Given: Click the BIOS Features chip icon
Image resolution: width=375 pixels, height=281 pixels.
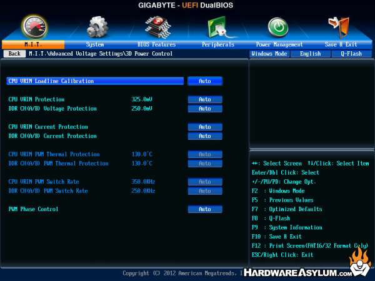Looking at the screenshot, I should (157, 27).
